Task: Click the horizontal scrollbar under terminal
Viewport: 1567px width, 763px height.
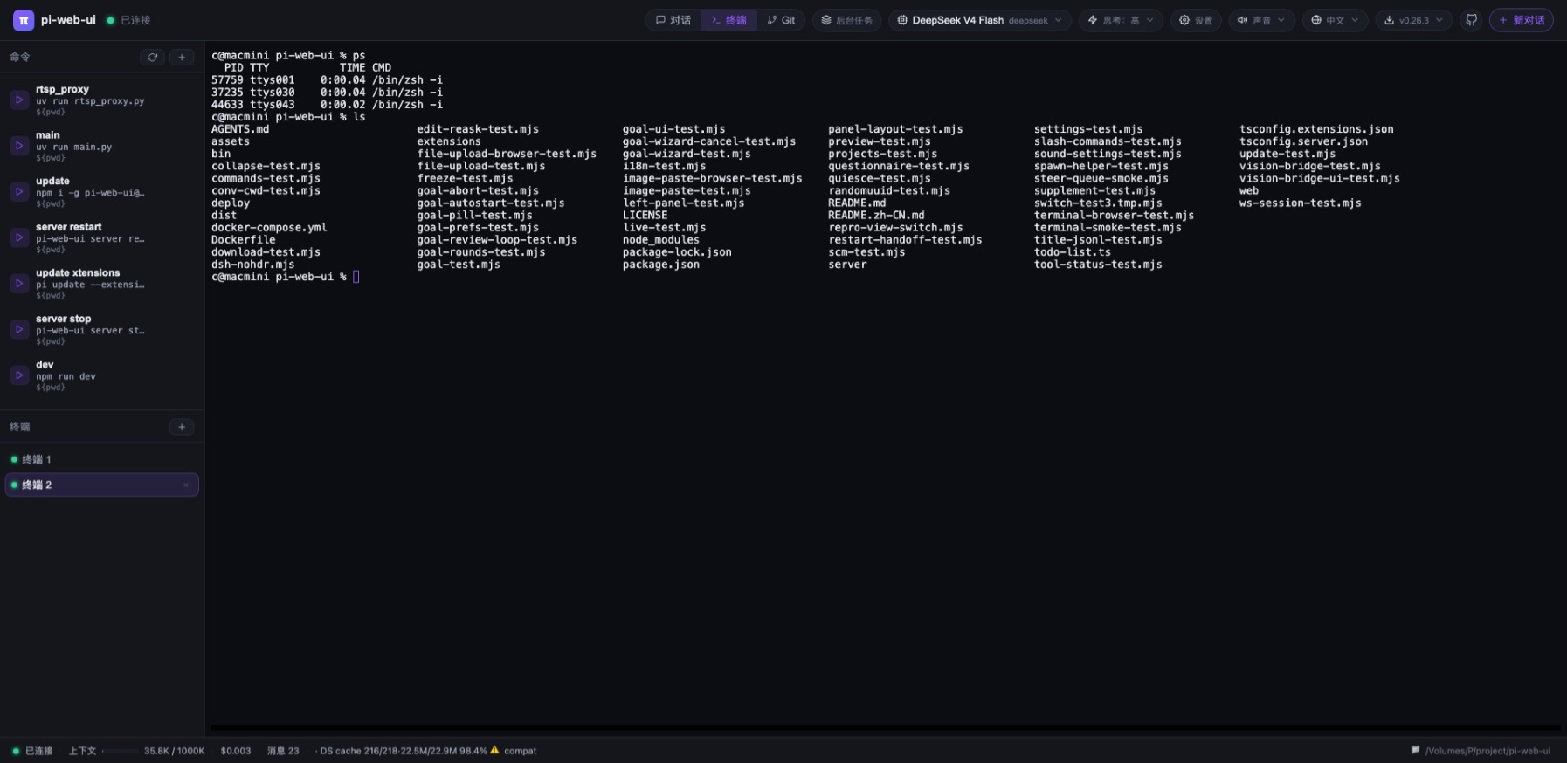Action: (885, 727)
